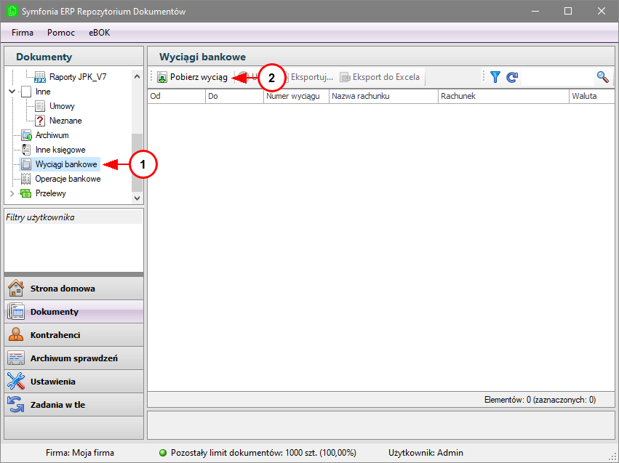Select Operacje bankowe in tree
The height and width of the screenshot is (463, 619).
68,179
